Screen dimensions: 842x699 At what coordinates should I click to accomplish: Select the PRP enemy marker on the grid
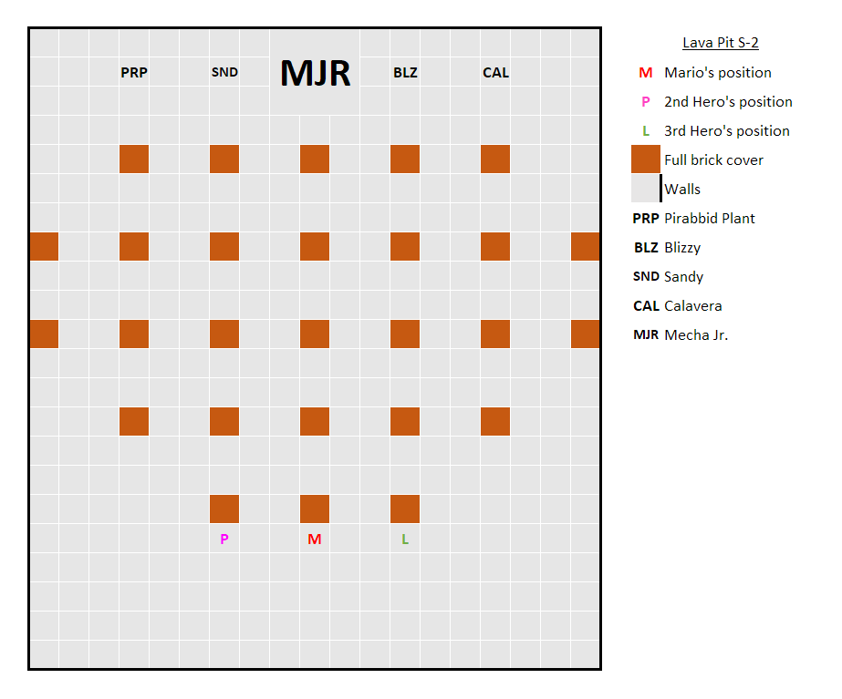(134, 73)
